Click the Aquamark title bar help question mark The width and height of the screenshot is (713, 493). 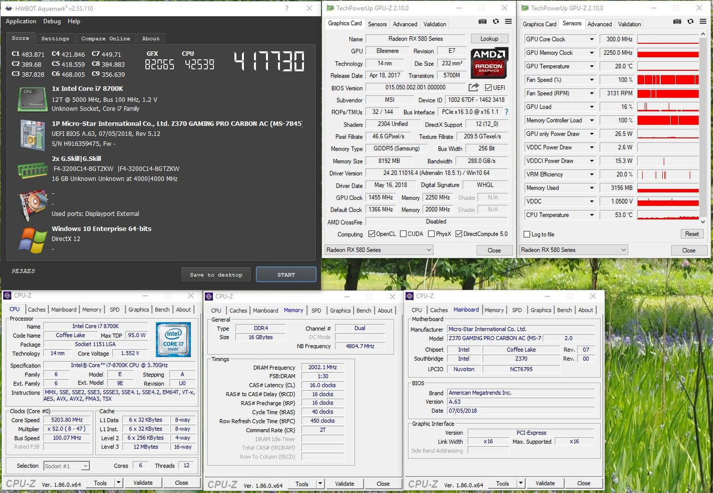coord(287,8)
